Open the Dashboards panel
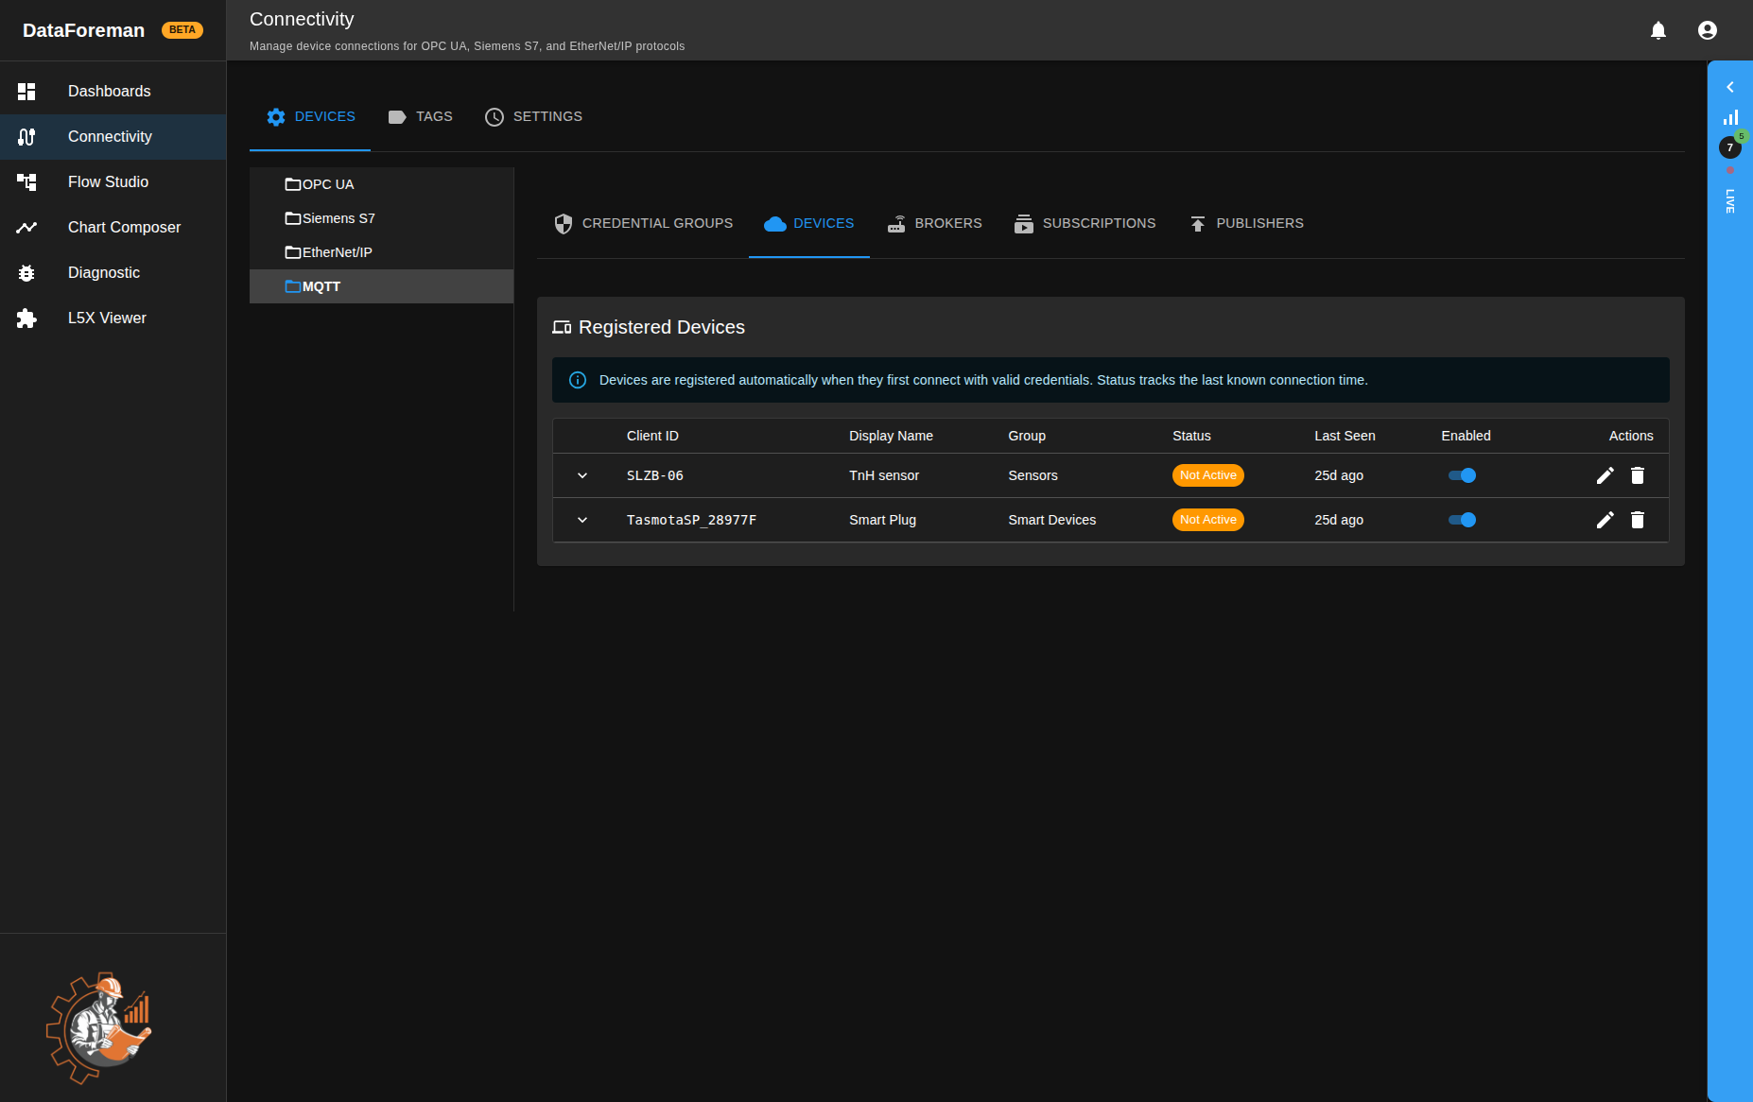Screen dimensions: 1753x1102 (x=109, y=91)
